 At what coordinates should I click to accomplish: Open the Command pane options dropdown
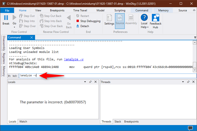coord(195,37)
